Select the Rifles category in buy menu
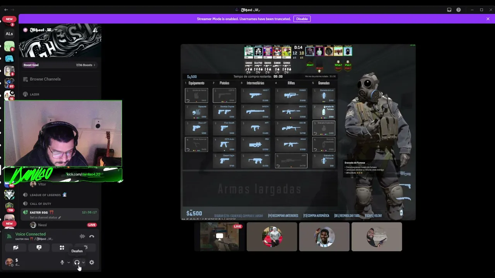This screenshot has height=278, width=495. pos(291,83)
